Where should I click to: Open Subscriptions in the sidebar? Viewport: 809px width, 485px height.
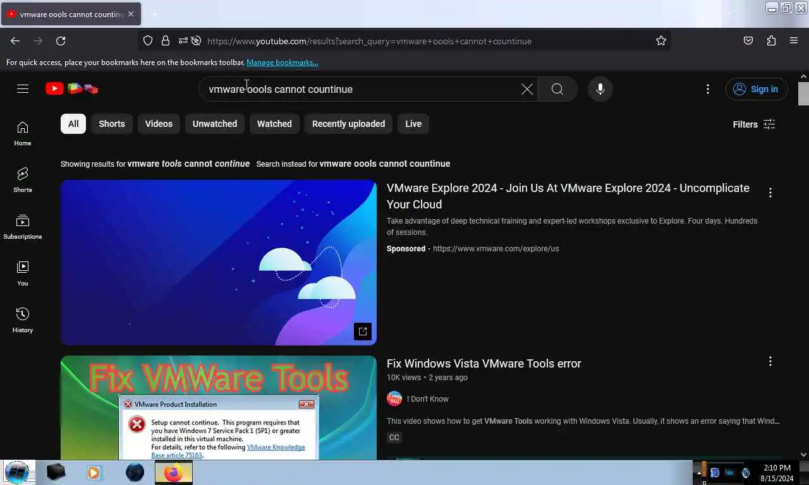(23, 227)
